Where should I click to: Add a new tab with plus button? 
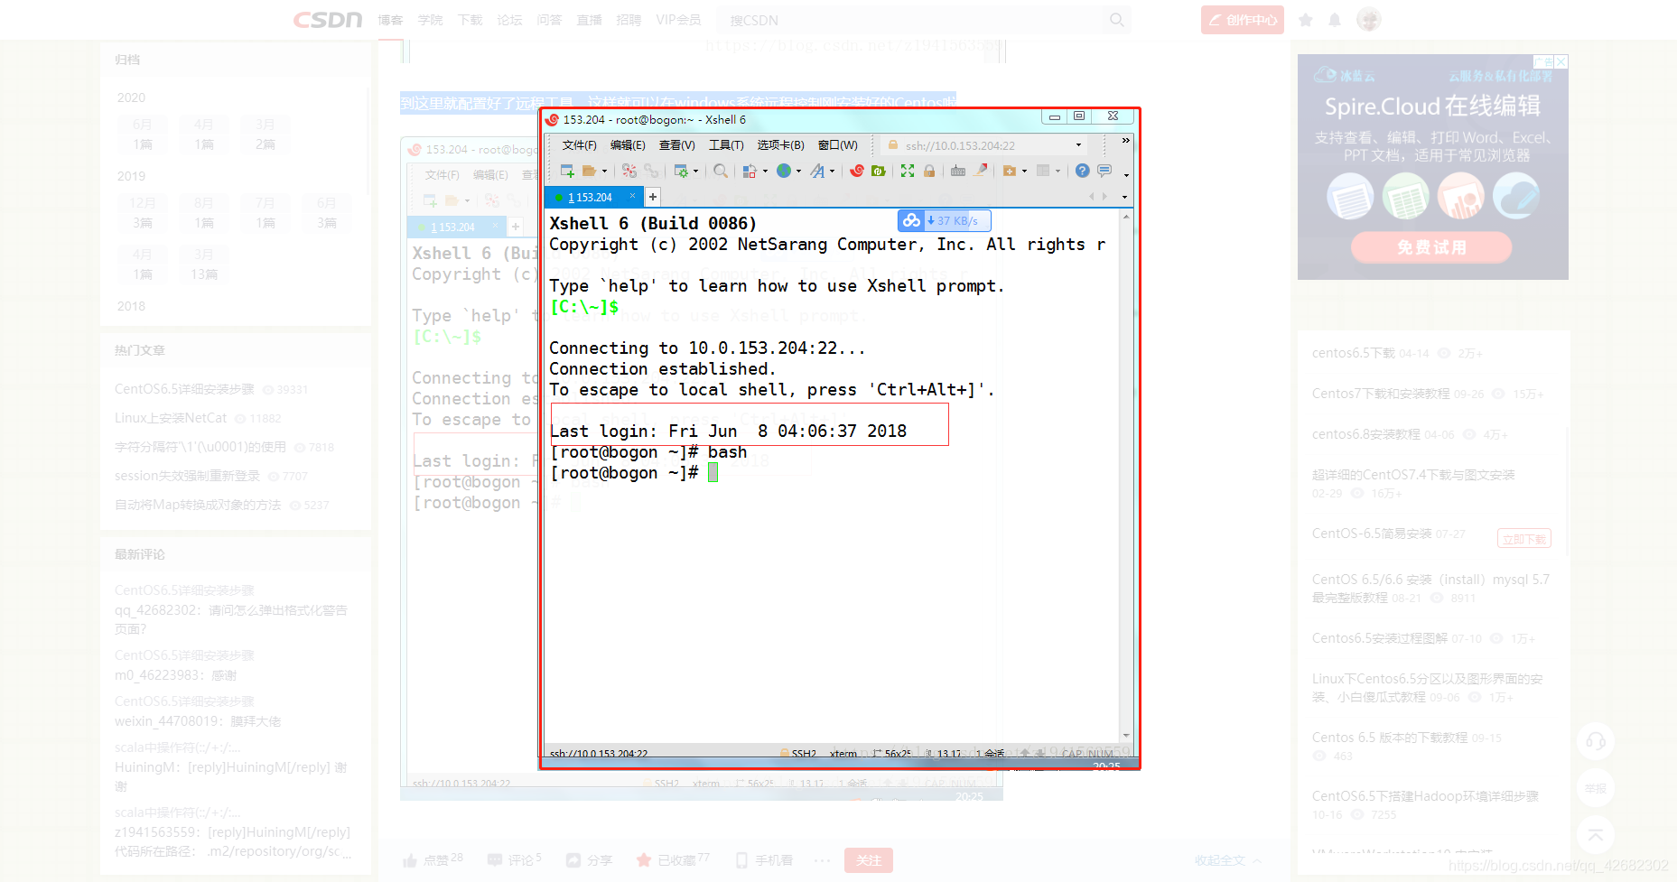[x=653, y=197]
